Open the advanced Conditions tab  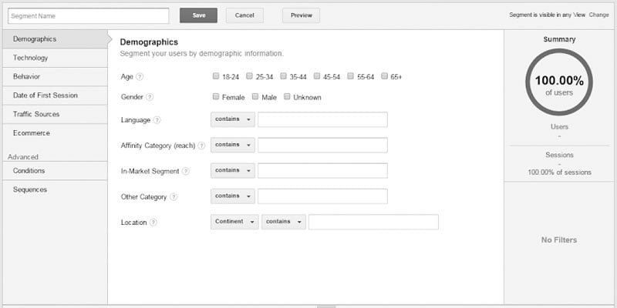(x=55, y=171)
